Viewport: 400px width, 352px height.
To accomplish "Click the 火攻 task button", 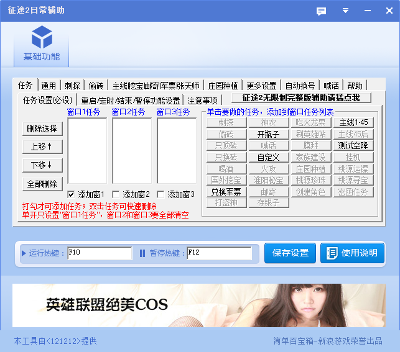I will (269, 169).
